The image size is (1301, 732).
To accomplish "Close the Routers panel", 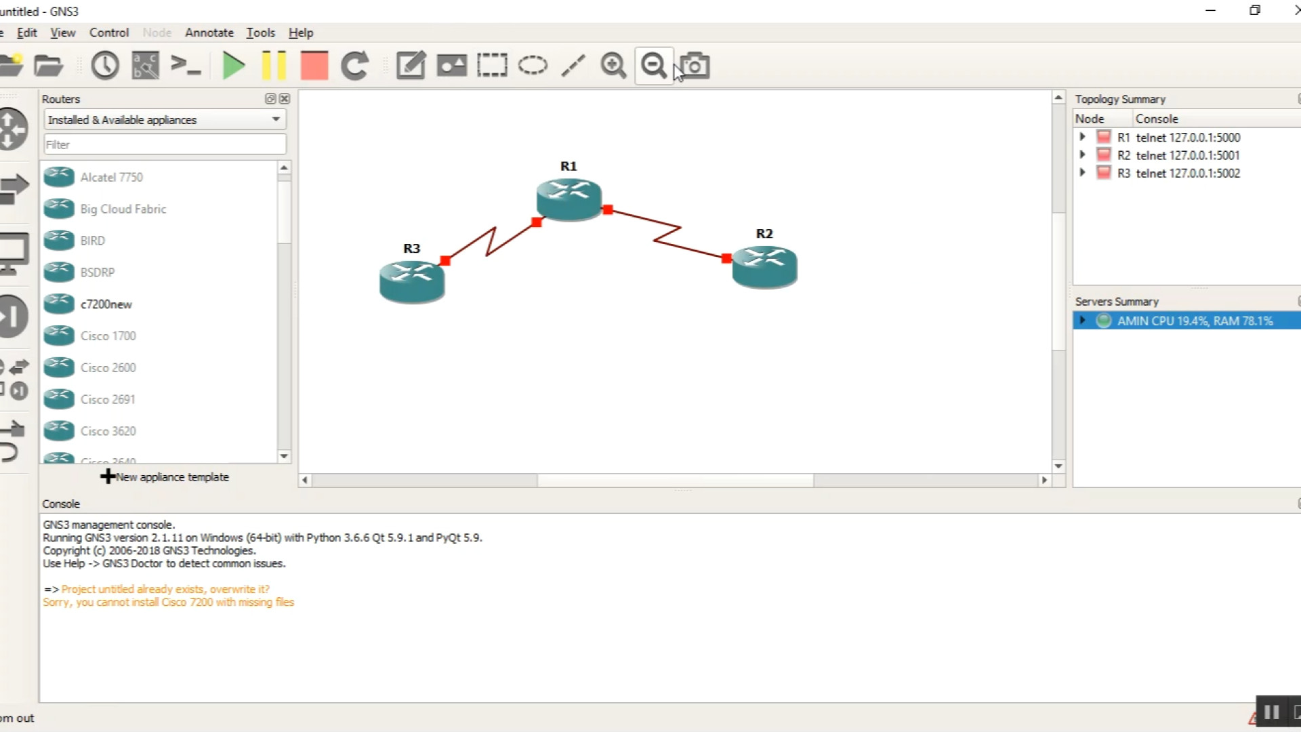I will 285,99.
